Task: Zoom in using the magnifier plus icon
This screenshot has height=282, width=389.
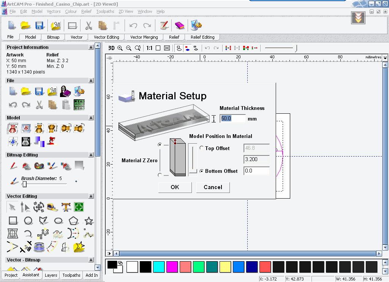Action: pos(120,48)
